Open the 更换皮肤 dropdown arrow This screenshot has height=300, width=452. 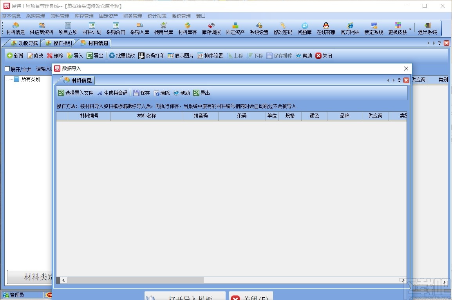pyautogui.click(x=410, y=29)
